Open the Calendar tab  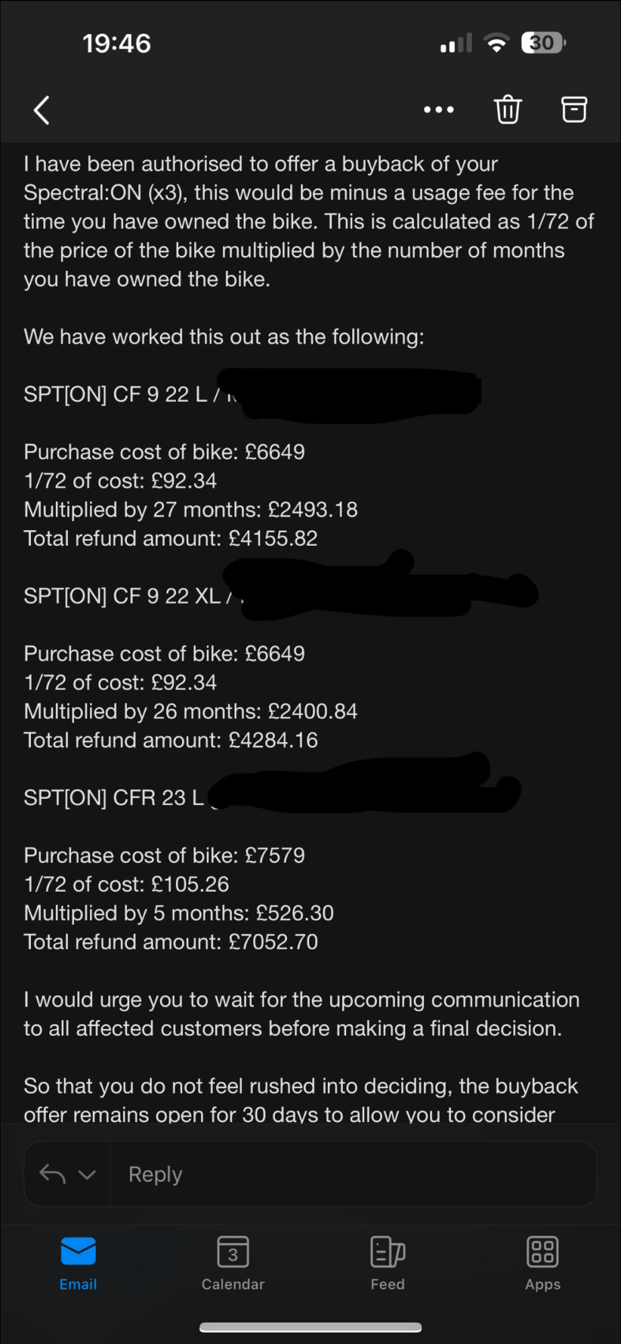pos(233,1263)
